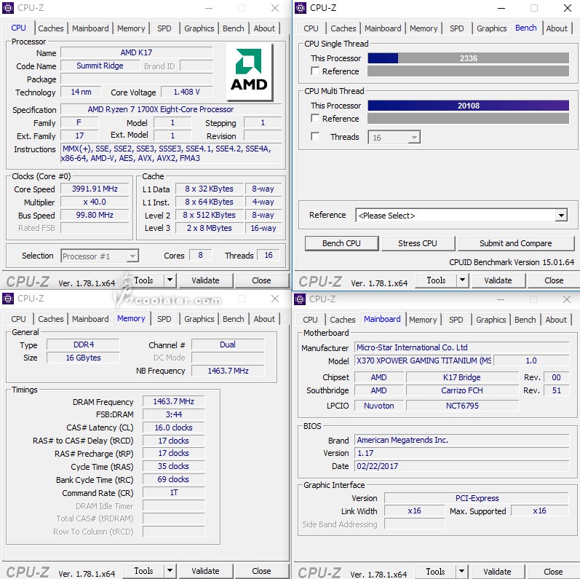This screenshot has width=580, height=579.
Task: Click the CPU-Z app icon in the Bench window's title bar
Action: (x=301, y=8)
